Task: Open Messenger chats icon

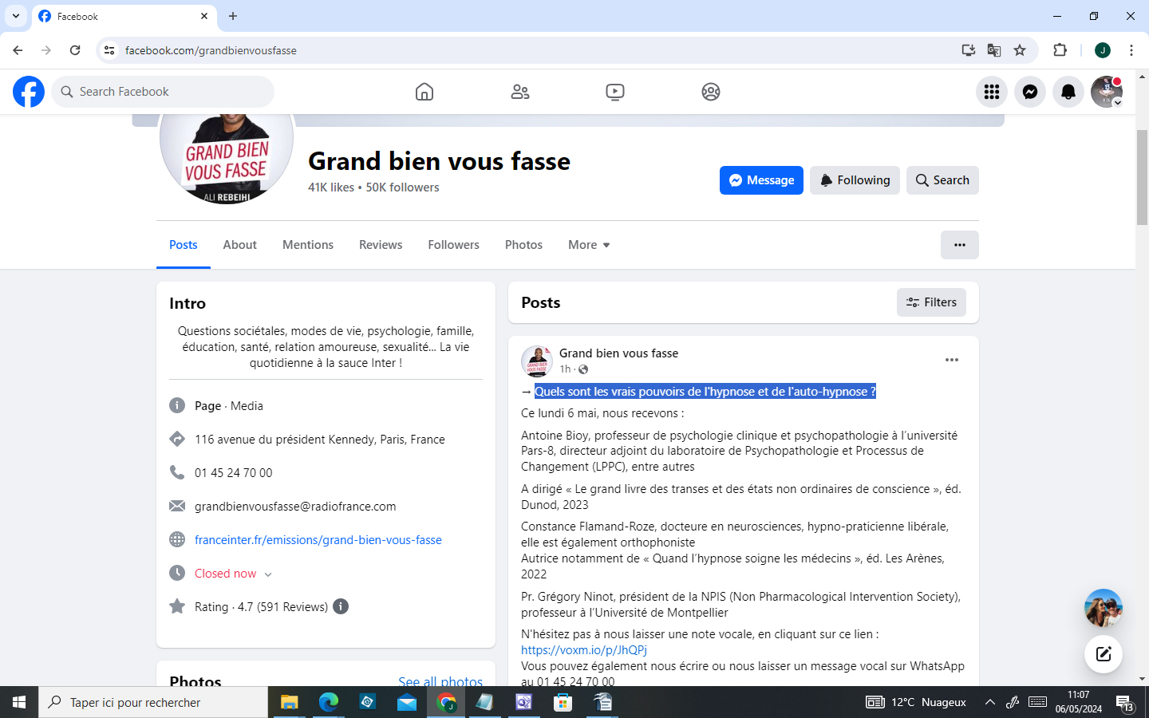Action: 1030,92
